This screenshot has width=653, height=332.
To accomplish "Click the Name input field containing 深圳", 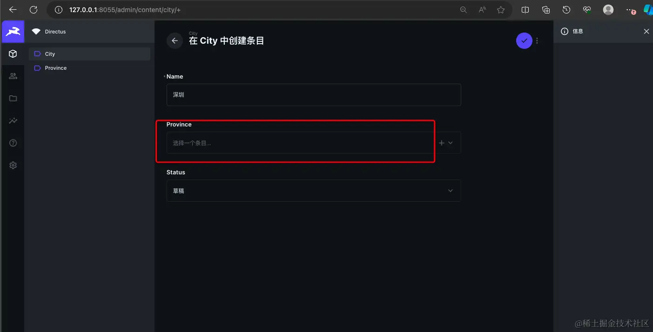I will pos(314,95).
